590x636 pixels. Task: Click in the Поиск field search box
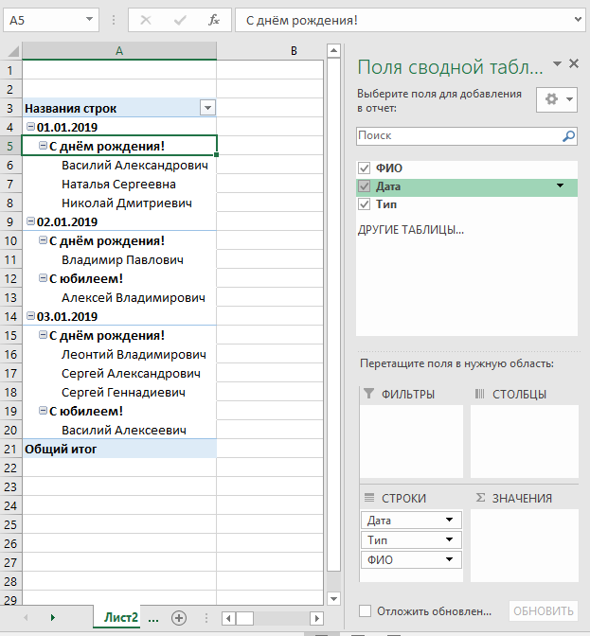(x=457, y=136)
